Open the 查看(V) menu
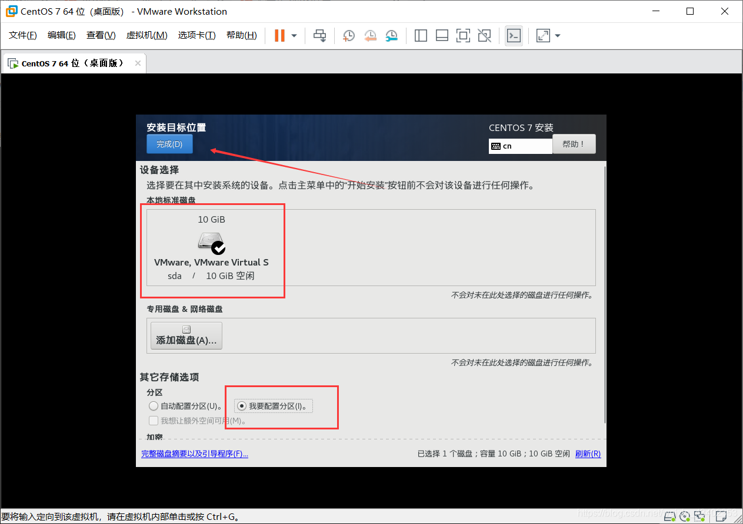The width and height of the screenshot is (743, 524). 101,35
